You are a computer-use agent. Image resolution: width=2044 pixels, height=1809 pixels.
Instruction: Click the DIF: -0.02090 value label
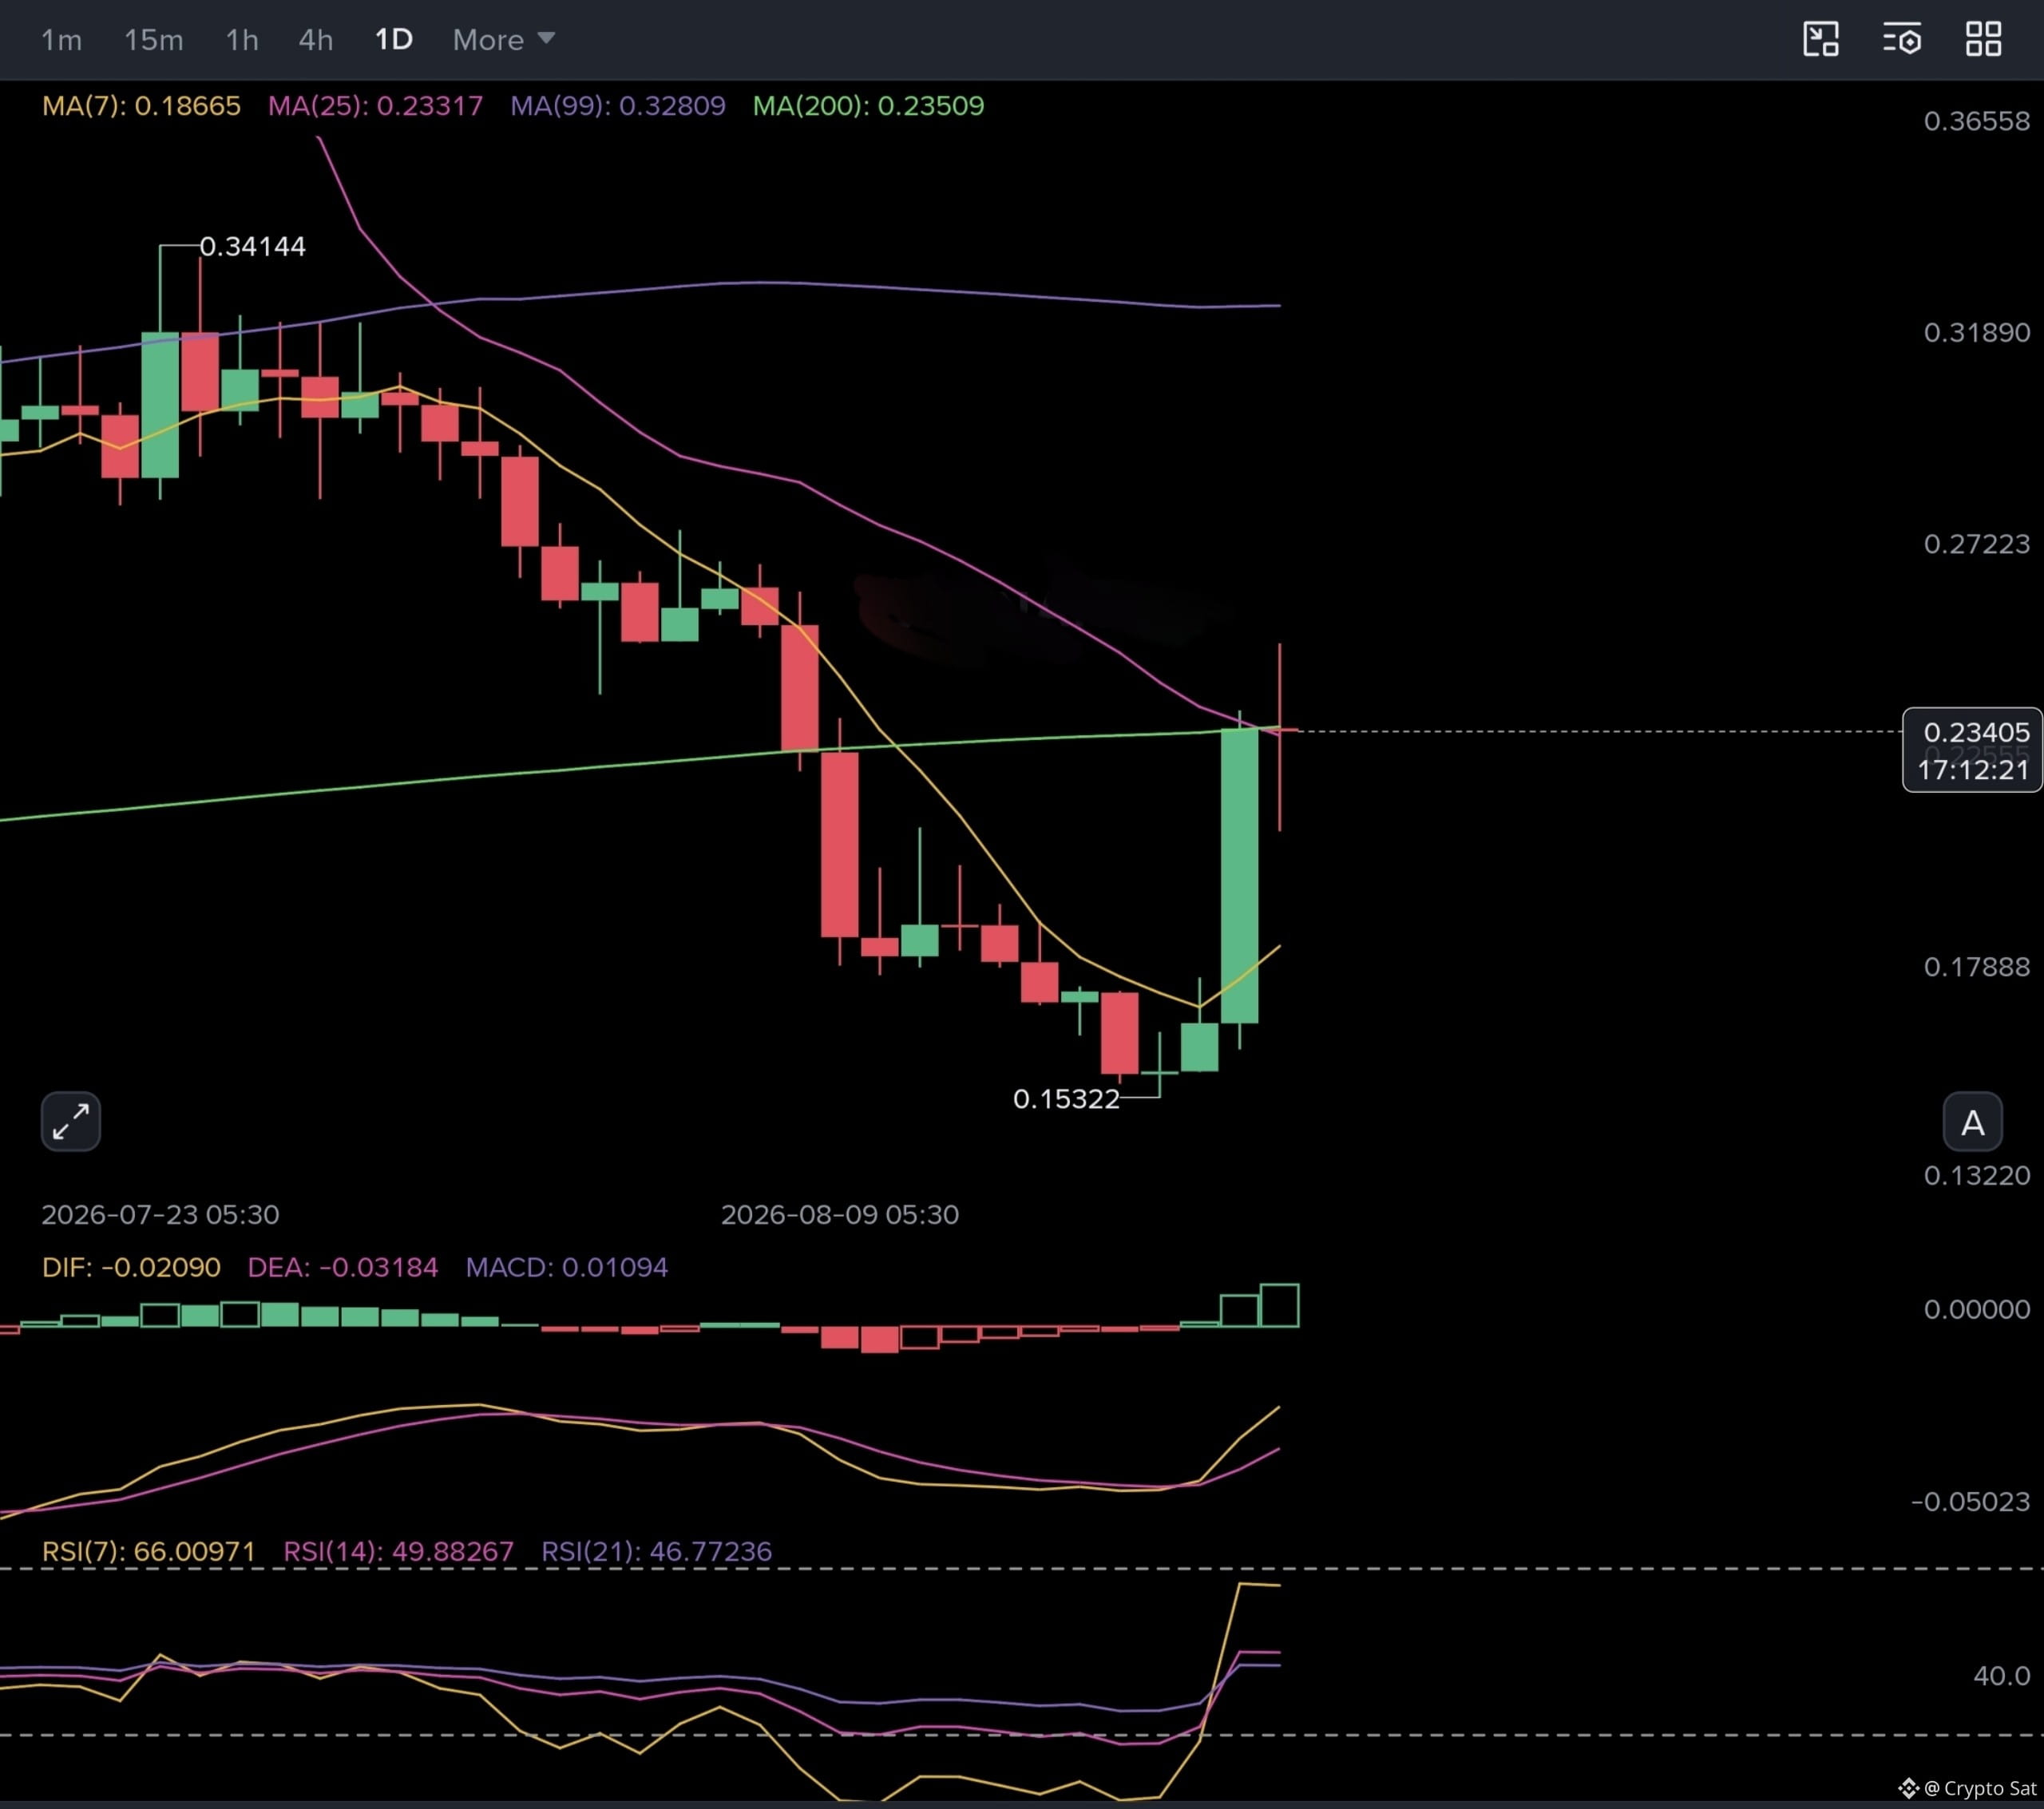click(x=131, y=1267)
